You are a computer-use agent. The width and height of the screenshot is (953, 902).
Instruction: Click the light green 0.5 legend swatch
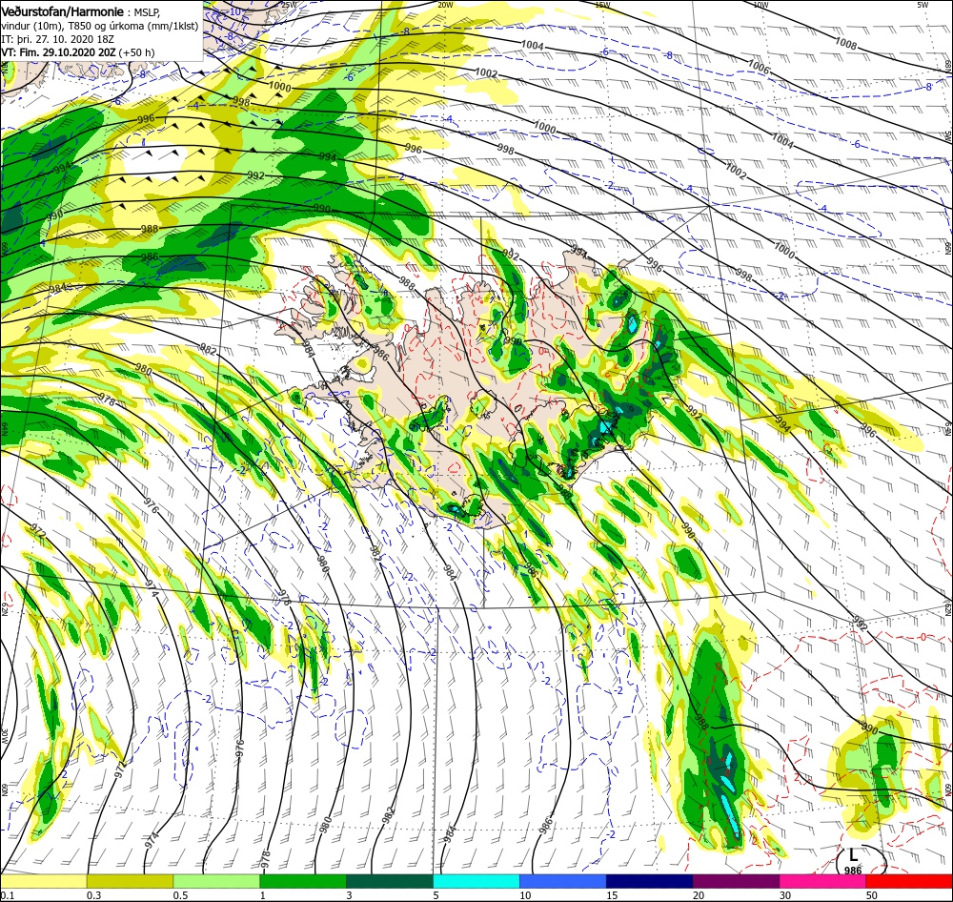pos(216,881)
